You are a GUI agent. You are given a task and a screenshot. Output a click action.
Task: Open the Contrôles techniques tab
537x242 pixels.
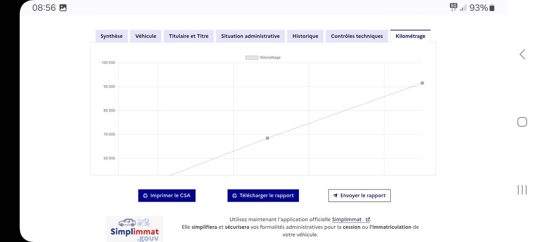point(357,36)
